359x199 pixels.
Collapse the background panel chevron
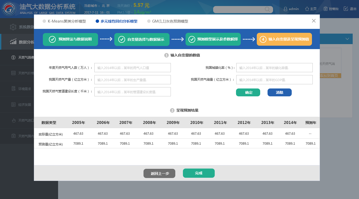347,39
